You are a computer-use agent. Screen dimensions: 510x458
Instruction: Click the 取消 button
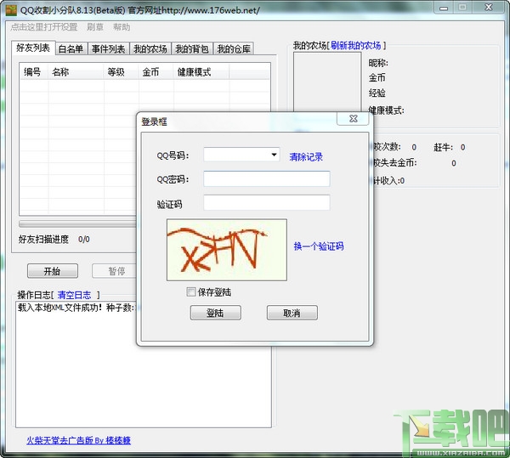[x=292, y=313]
